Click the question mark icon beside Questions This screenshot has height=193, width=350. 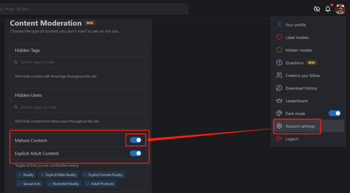279,63
